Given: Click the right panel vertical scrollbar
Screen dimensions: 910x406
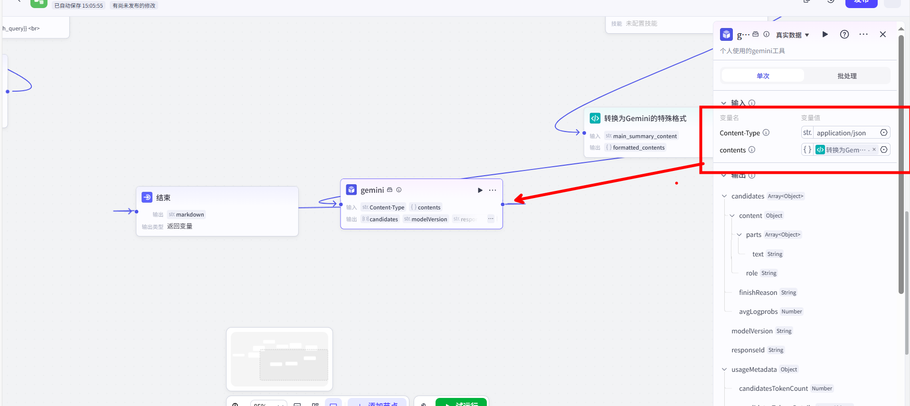Looking at the screenshot, I should (x=901, y=166).
